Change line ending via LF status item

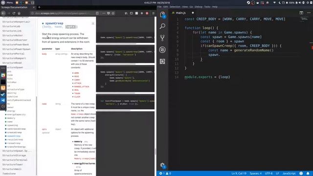tap(277, 174)
